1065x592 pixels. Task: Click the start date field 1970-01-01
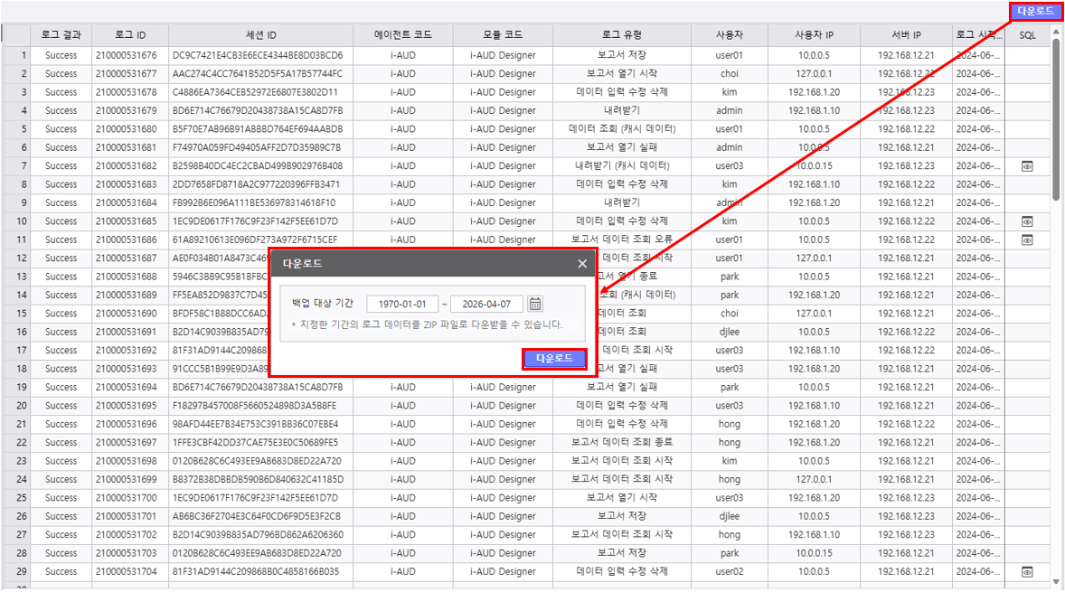(x=402, y=305)
